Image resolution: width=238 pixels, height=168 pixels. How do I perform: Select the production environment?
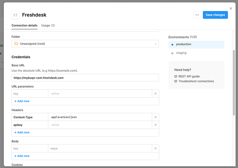pos(196,45)
